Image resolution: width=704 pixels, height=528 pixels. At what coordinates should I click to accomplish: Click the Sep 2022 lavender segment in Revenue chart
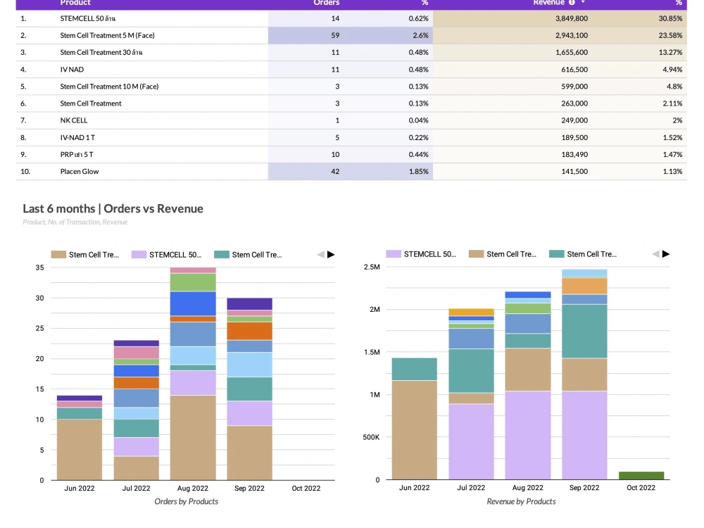pyautogui.click(x=584, y=436)
